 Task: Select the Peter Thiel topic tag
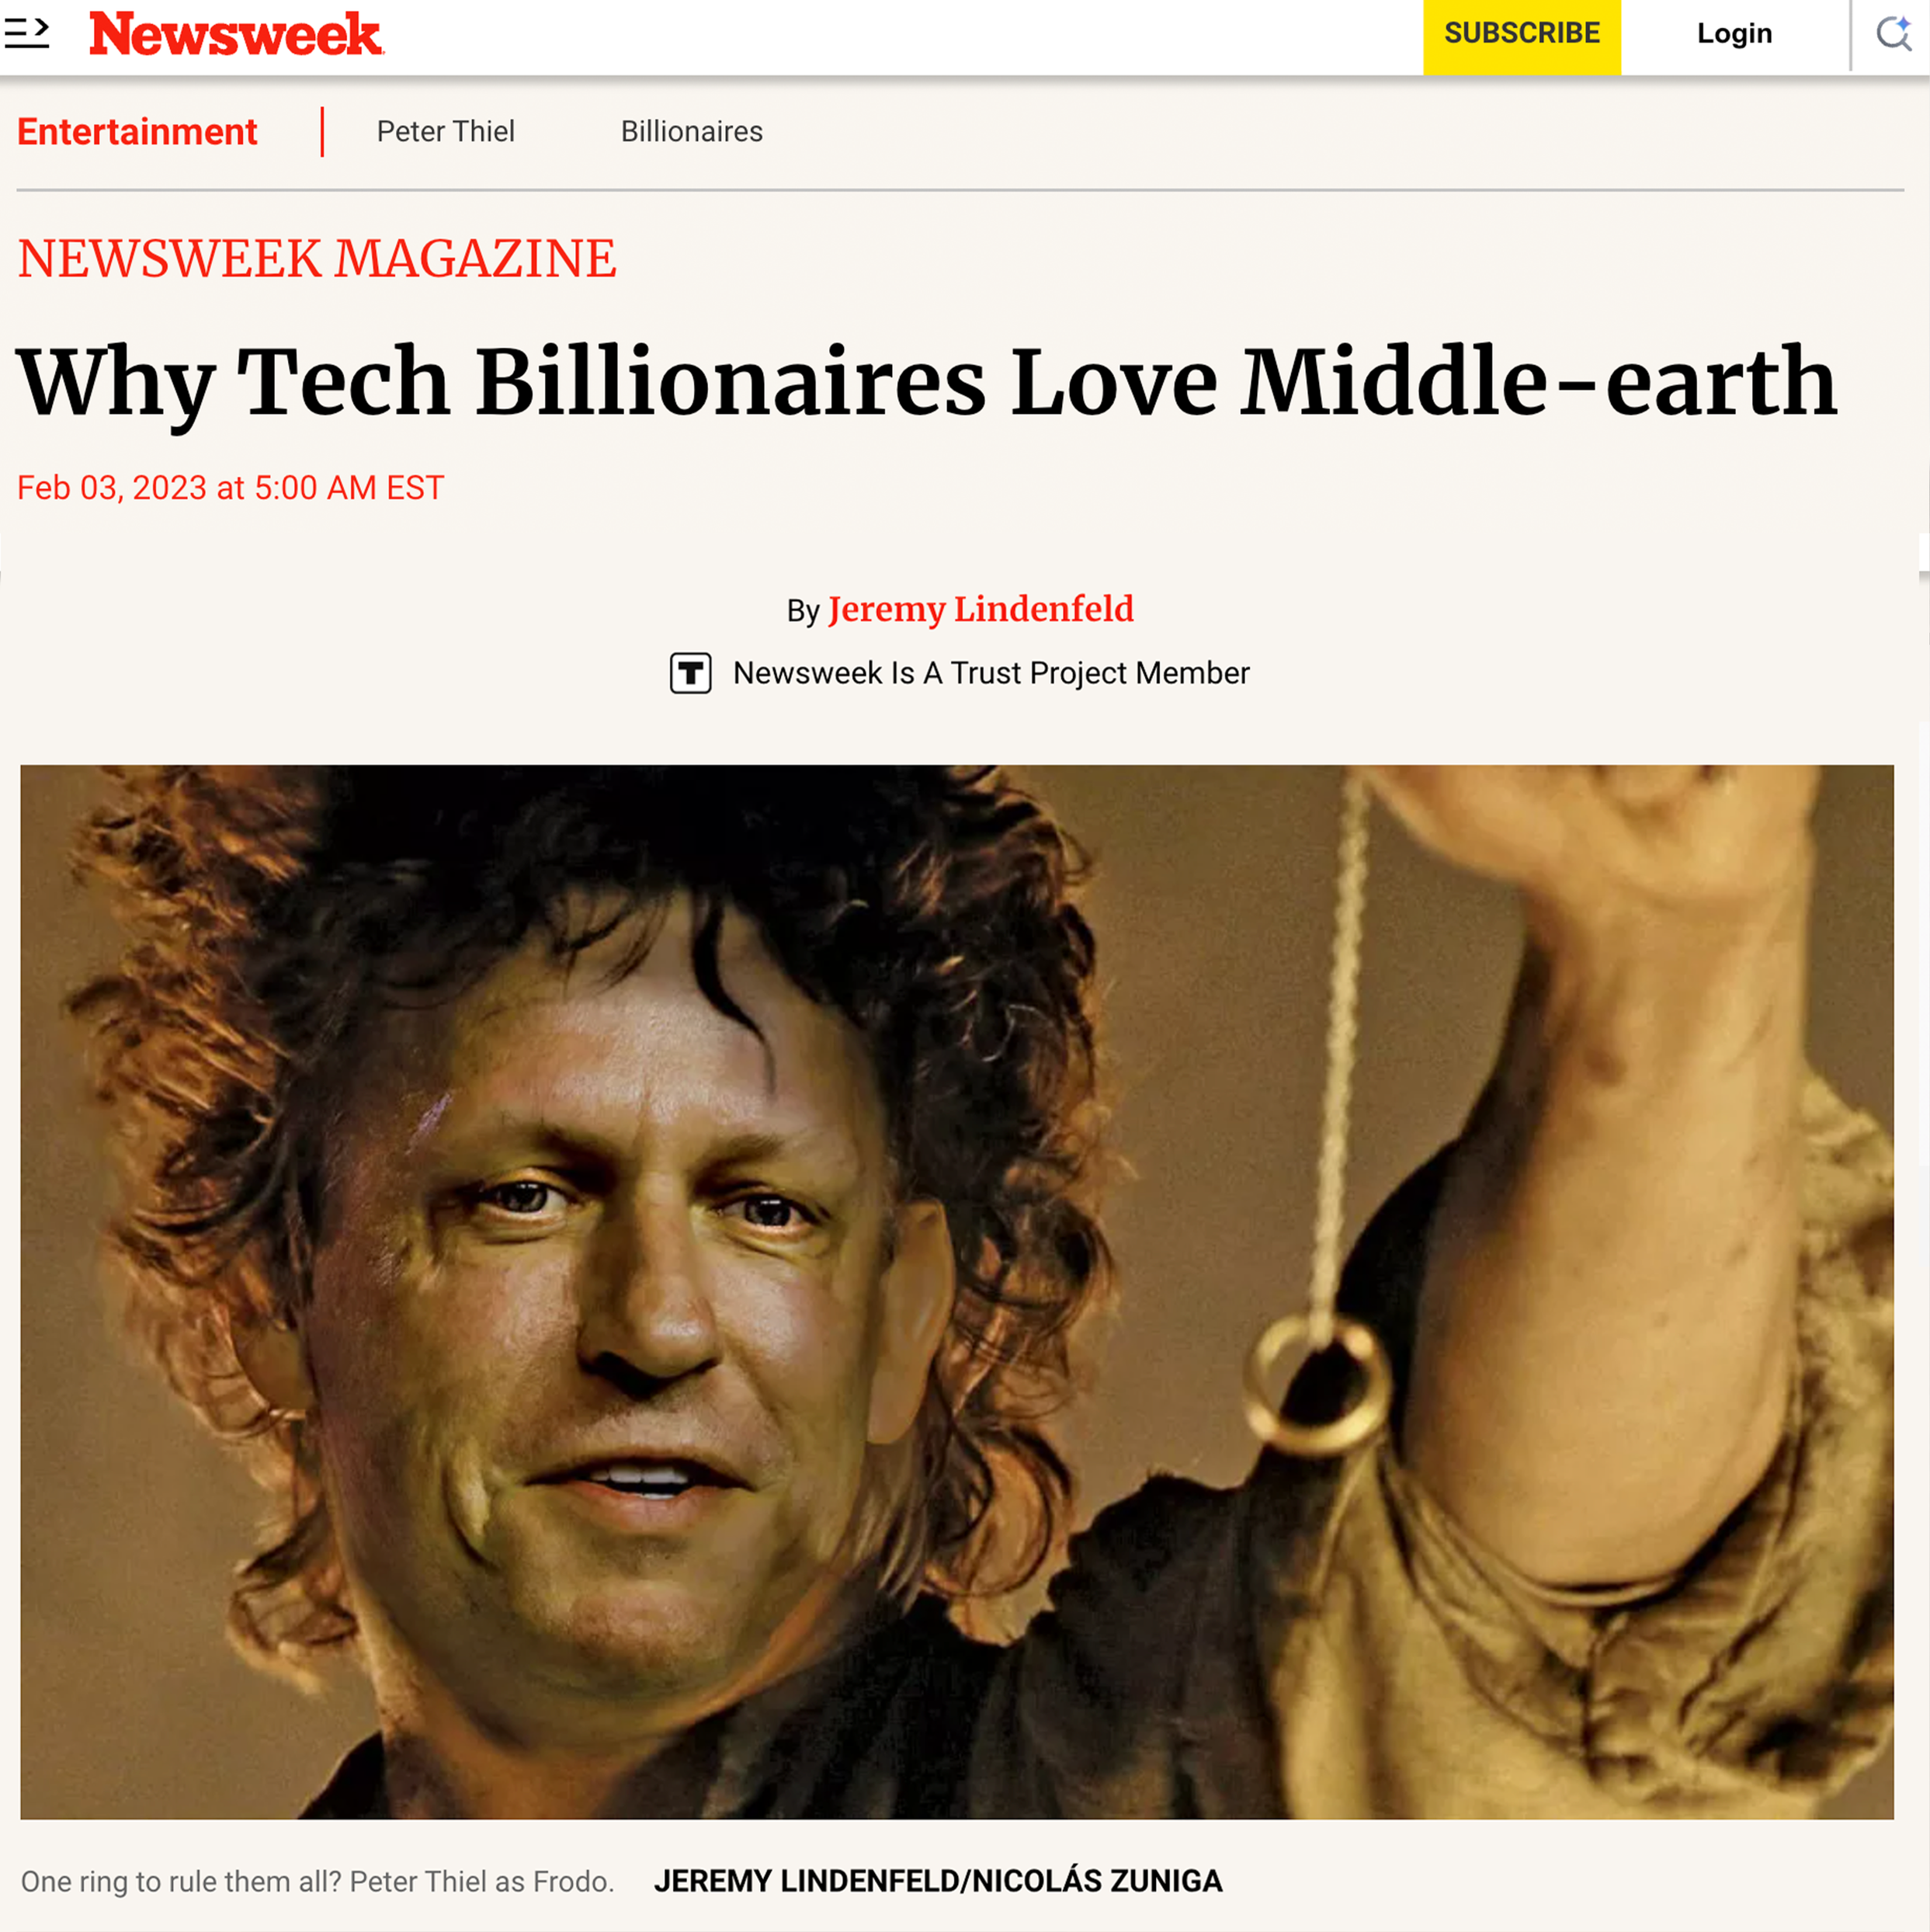coord(445,132)
